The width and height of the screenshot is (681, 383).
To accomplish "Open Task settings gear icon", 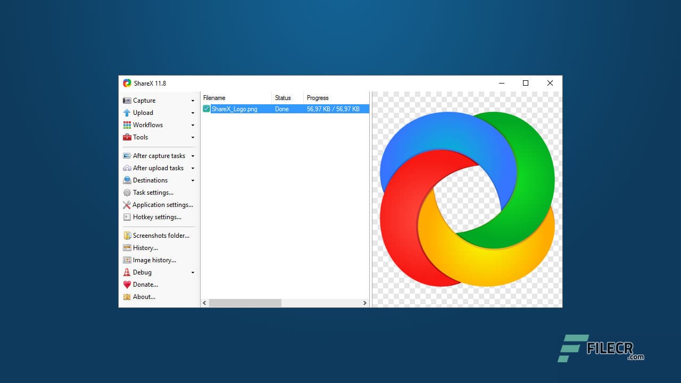I will pyautogui.click(x=127, y=192).
